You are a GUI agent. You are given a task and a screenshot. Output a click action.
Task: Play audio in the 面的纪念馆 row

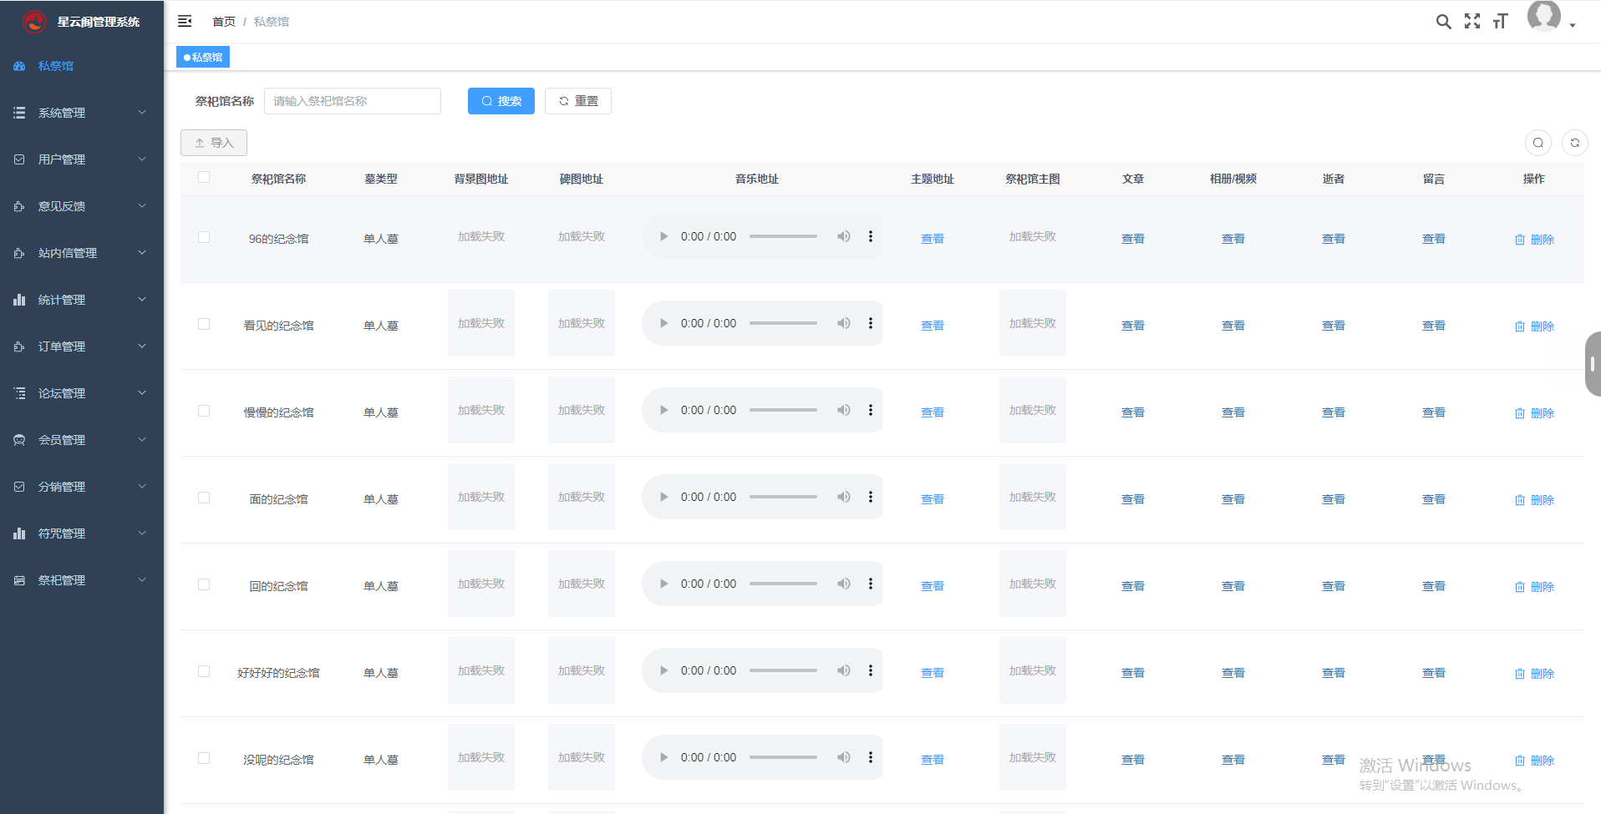point(663,497)
